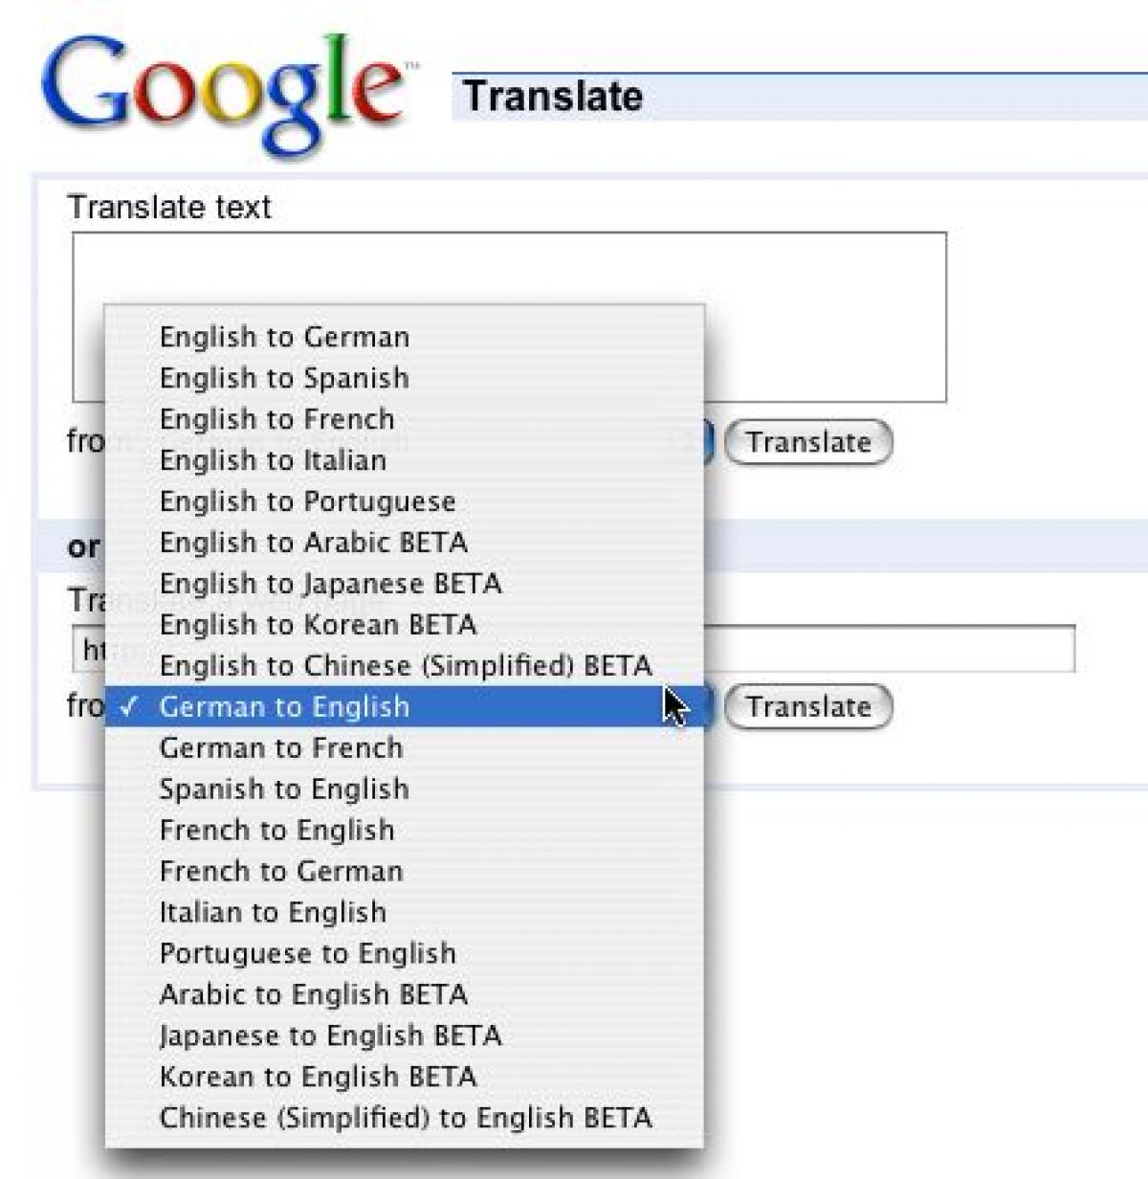
Task: Pick English to French from list
Action: click(276, 419)
